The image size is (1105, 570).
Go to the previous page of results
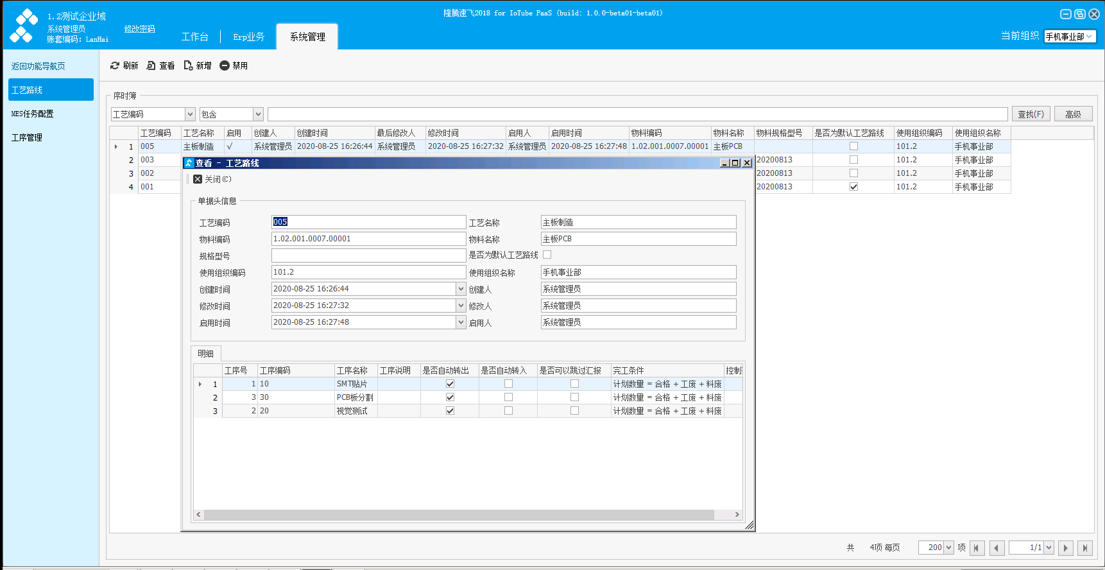(x=997, y=548)
